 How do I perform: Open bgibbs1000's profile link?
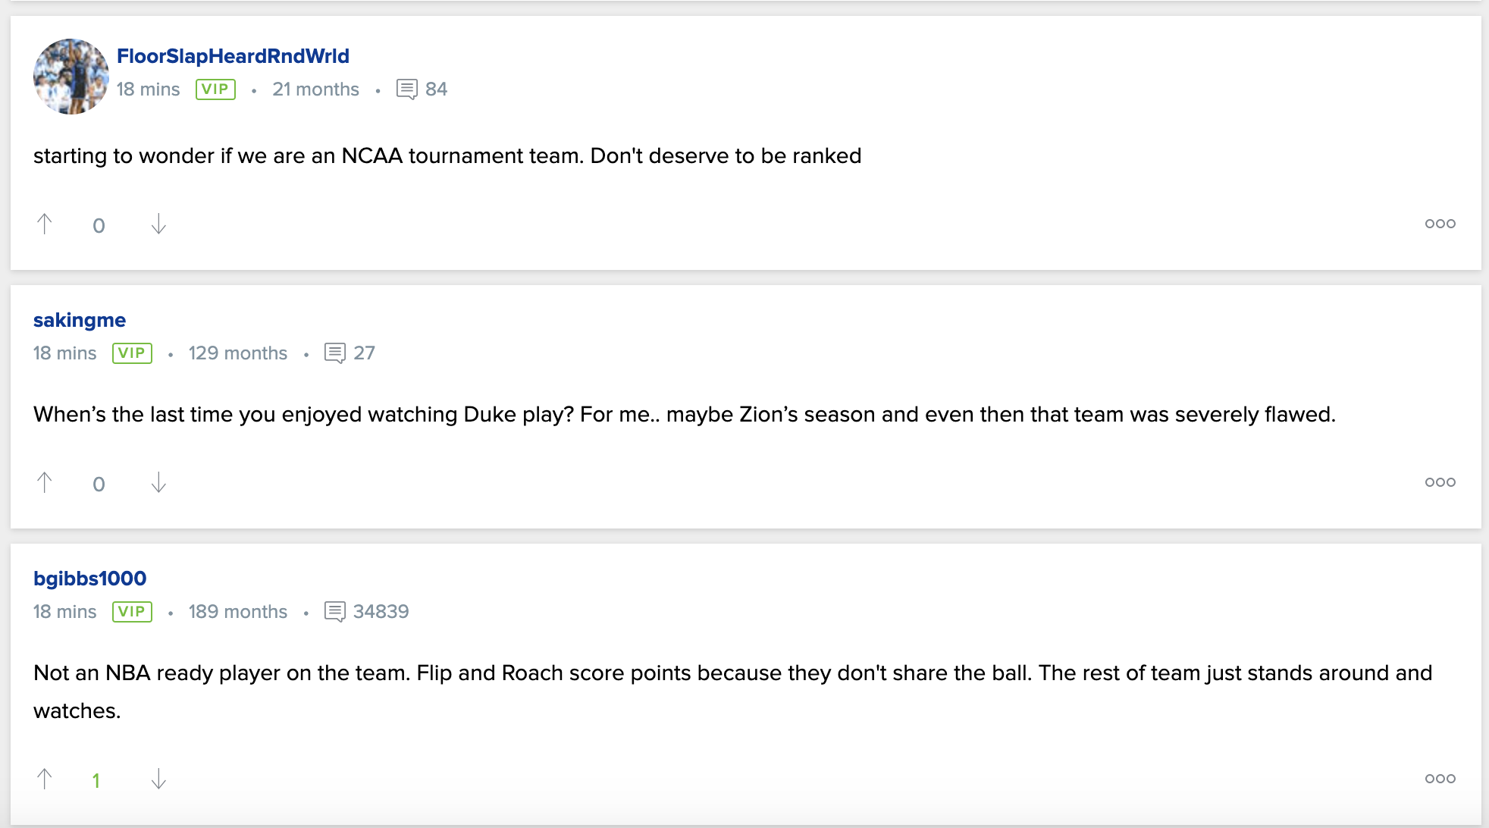(89, 579)
